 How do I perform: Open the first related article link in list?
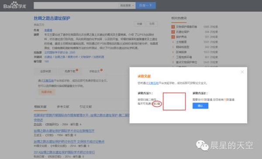click(82, 115)
